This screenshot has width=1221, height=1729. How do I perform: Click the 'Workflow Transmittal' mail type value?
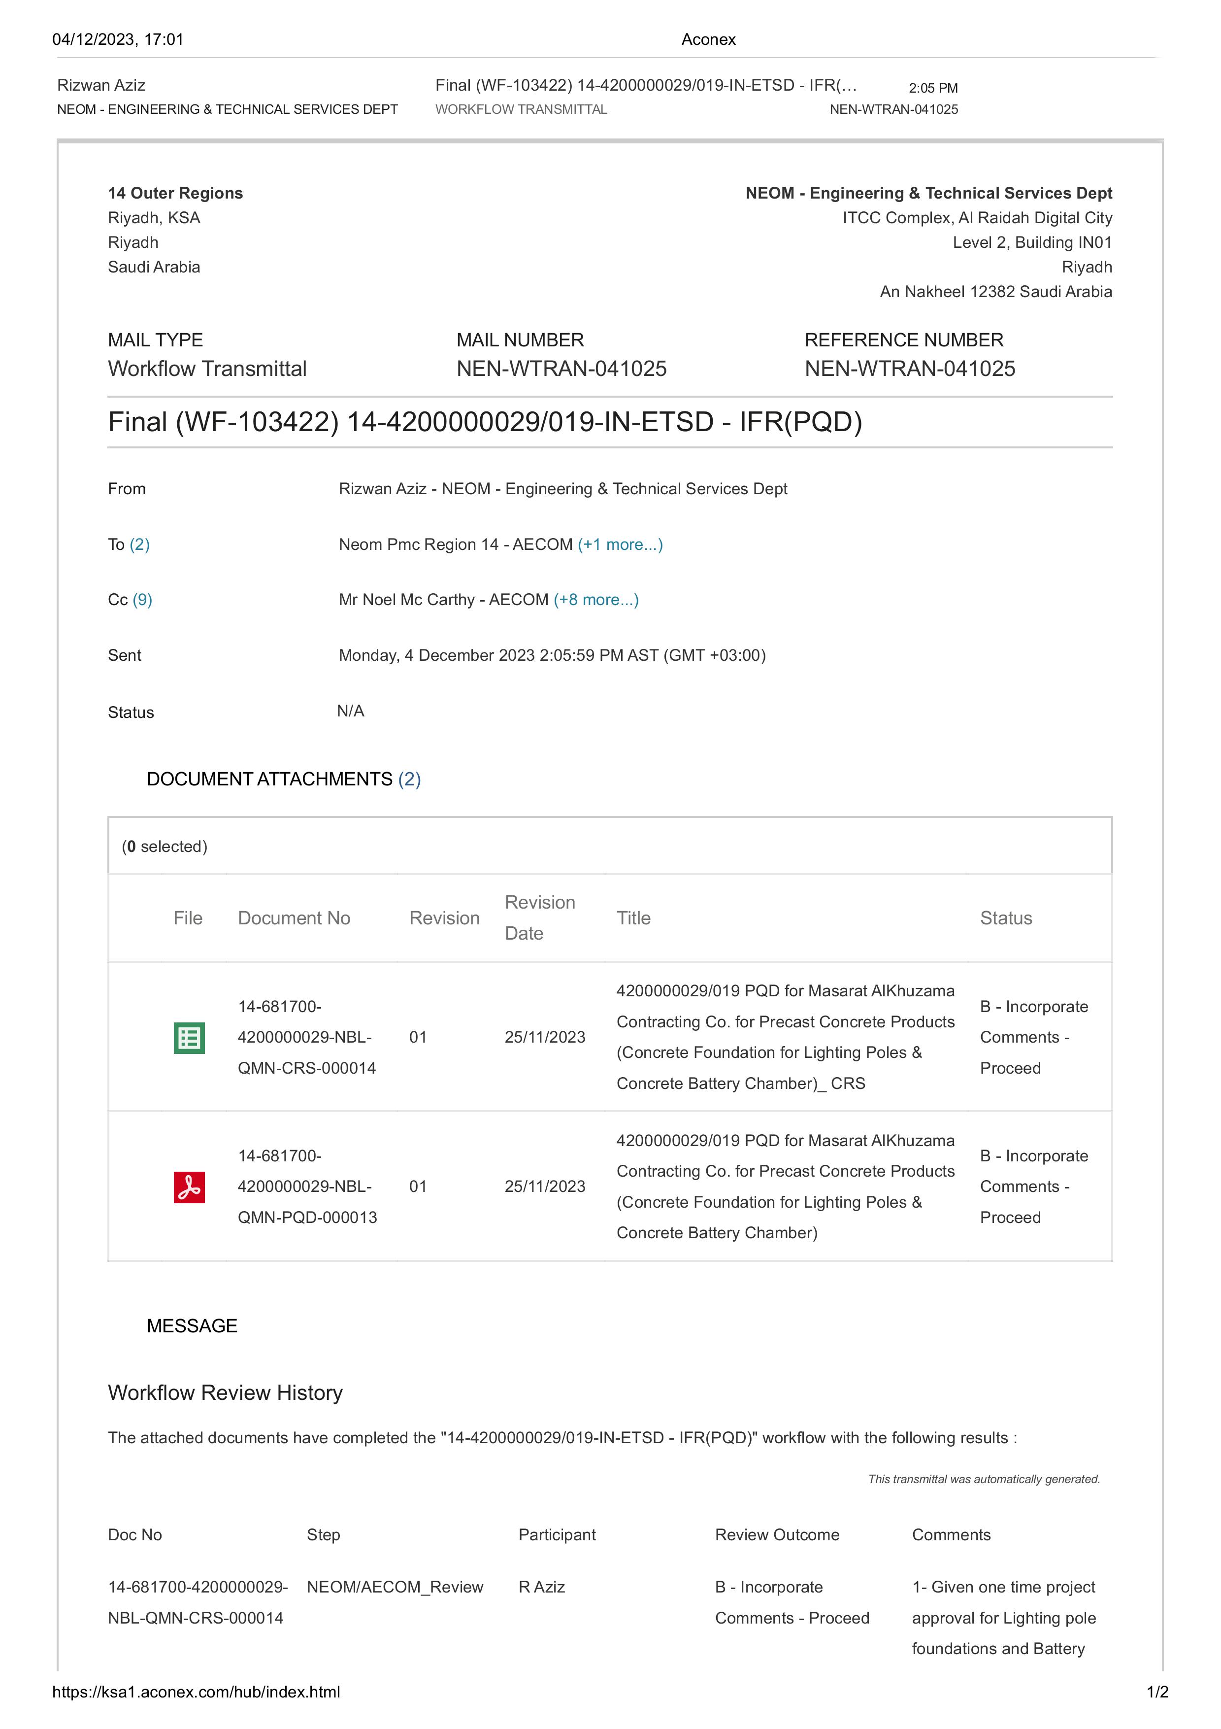pos(207,368)
